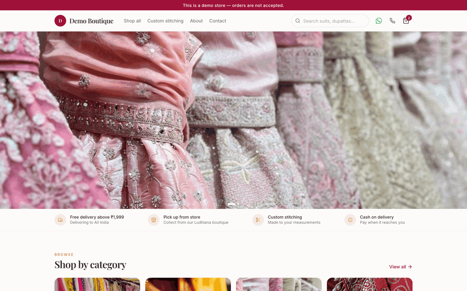Click the pink lehenga hero banner image

pos(233,120)
